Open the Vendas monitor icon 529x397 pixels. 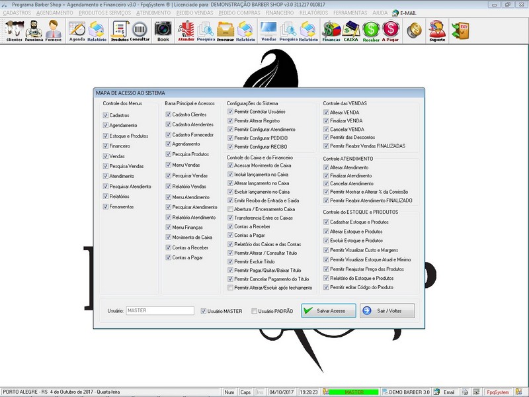click(268, 30)
